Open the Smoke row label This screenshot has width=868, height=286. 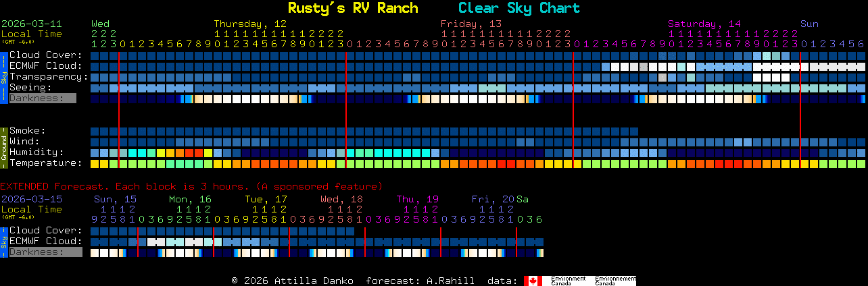point(27,131)
